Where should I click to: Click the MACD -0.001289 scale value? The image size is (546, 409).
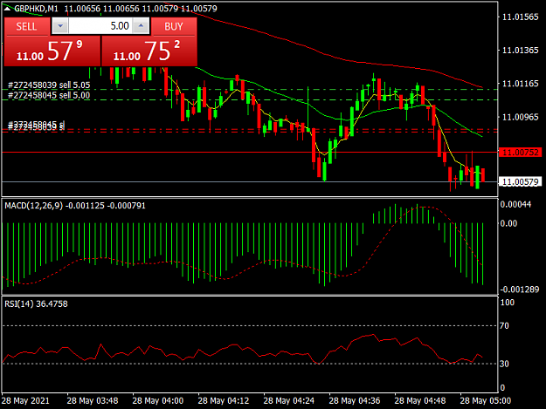click(x=520, y=290)
